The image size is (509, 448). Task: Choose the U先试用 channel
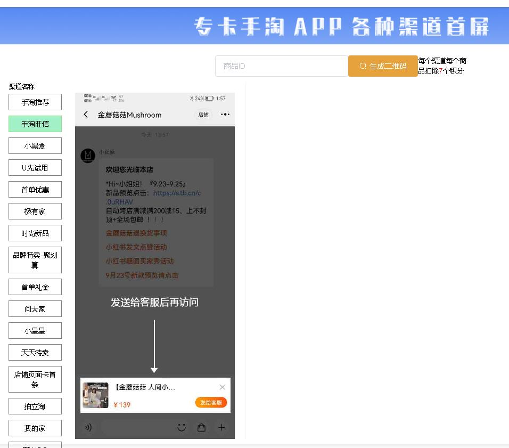click(35, 168)
